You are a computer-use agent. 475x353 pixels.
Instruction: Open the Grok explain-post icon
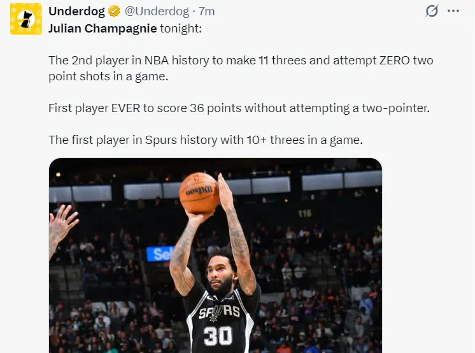click(432, 11)
